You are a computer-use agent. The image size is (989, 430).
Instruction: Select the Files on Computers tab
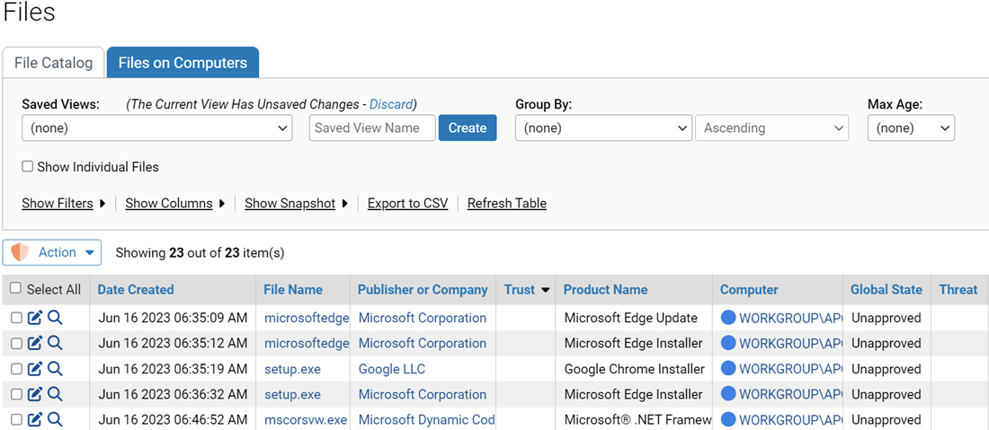tap(183, 63)
